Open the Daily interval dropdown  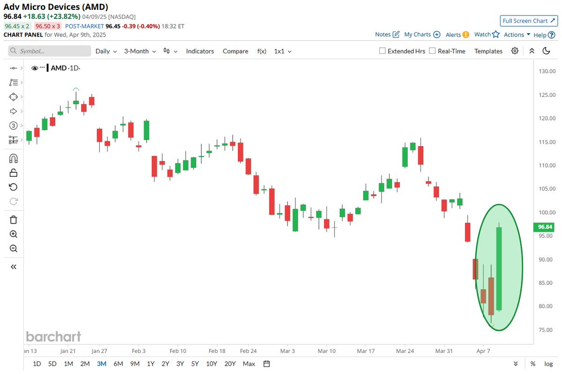click(x=105, y=51)
